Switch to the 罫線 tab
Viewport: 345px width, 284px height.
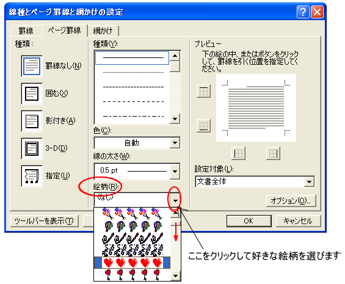point(26,31)
